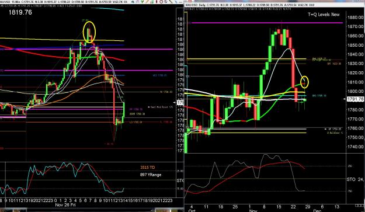
Task: Click the '897 YRange' label on the left chart
Action: click(151, 175)
